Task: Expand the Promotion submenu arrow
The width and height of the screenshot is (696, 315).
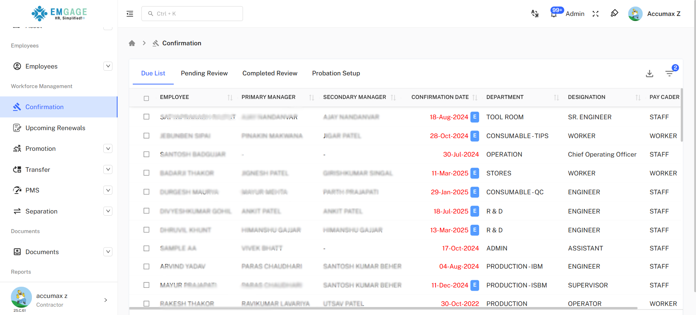Action: [x=108, y=149]
